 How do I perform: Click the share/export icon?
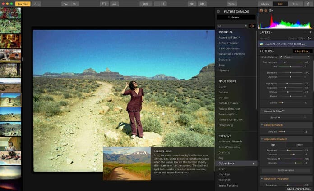(308, 4)
